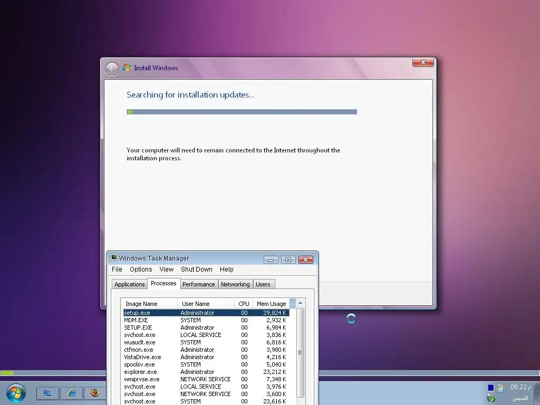
Task: Click the Windows flag icon beside Install Windows title
Action: click(x=127, y=67)
